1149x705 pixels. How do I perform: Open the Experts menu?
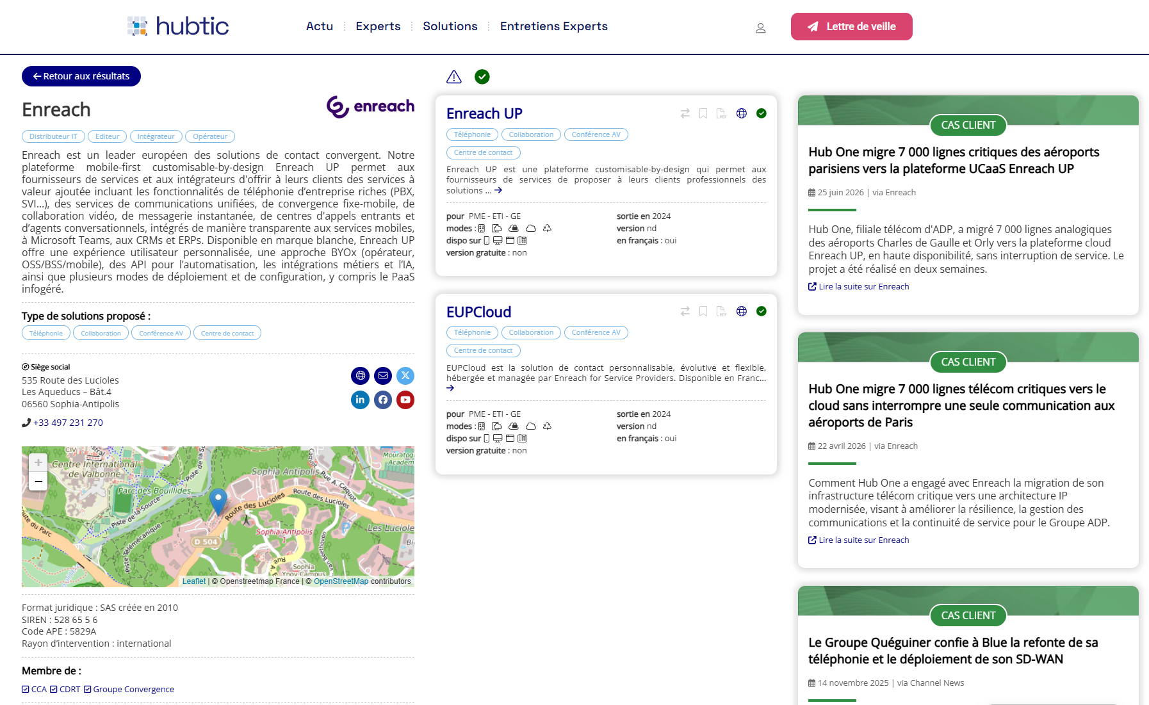coord(378,26)
